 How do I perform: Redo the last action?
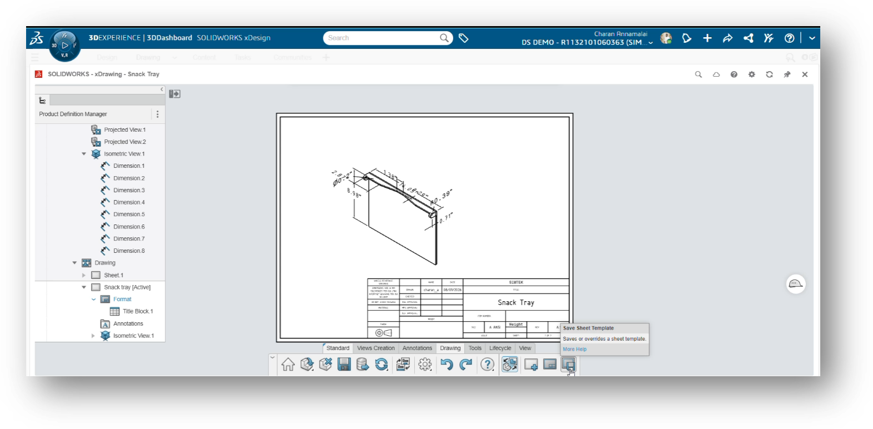[465, 365]
